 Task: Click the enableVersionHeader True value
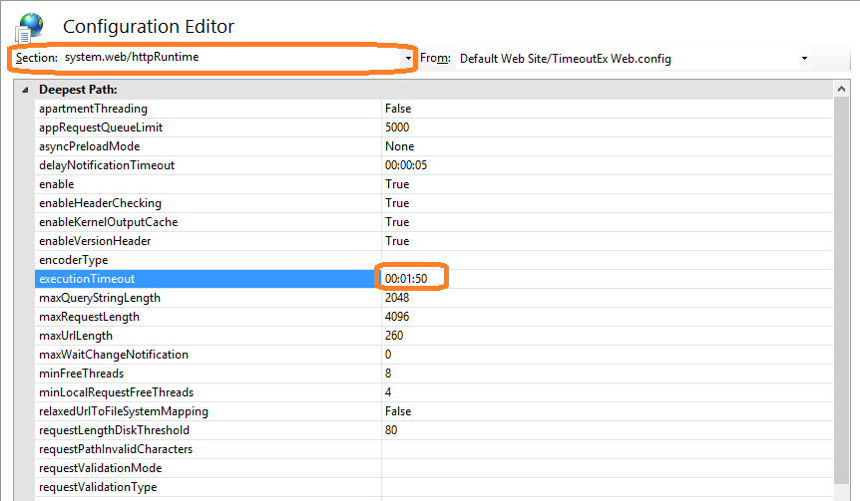click(x=397, y=241)
